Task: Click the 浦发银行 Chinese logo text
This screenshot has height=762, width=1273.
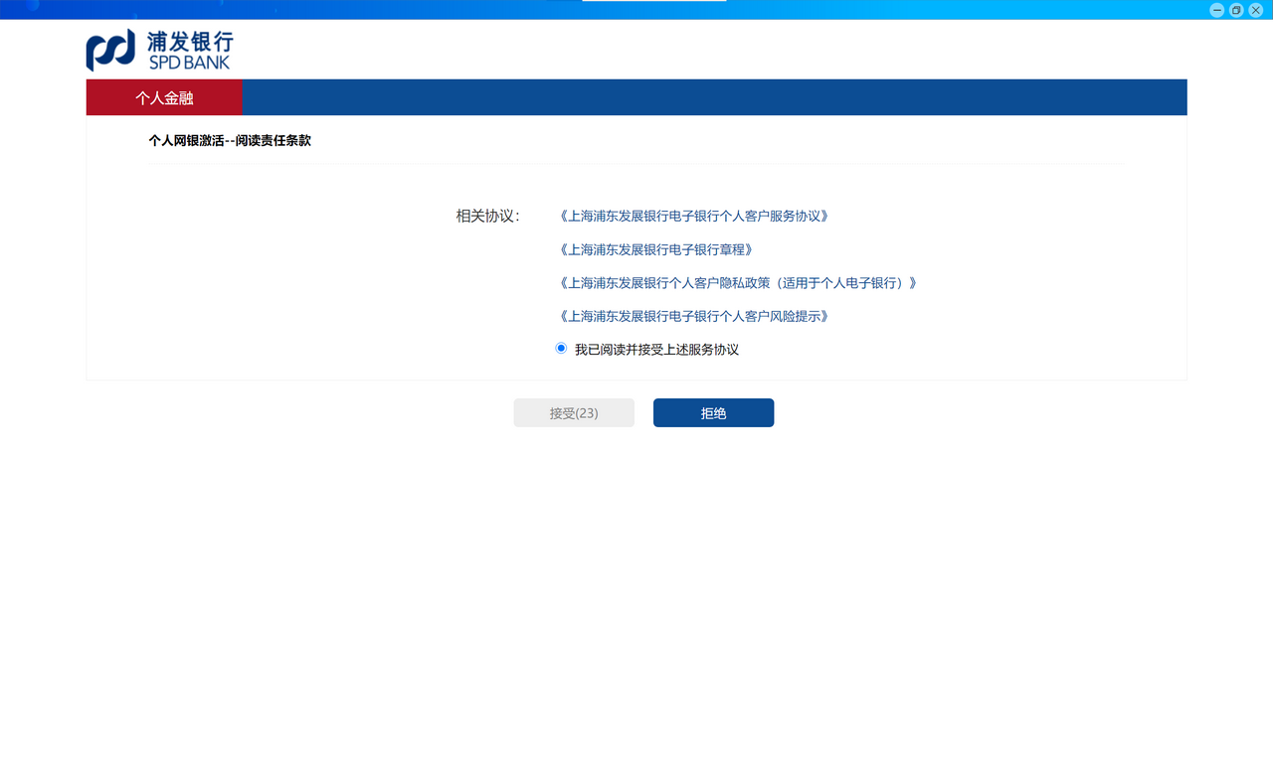Action: point(190,42)
